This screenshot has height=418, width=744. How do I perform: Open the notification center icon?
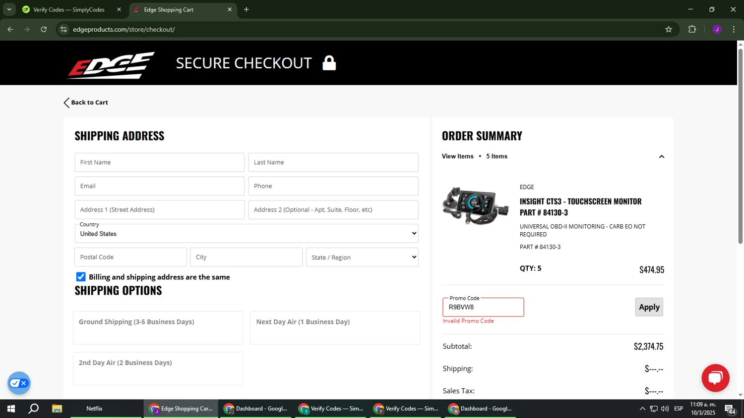coord(731,409)
